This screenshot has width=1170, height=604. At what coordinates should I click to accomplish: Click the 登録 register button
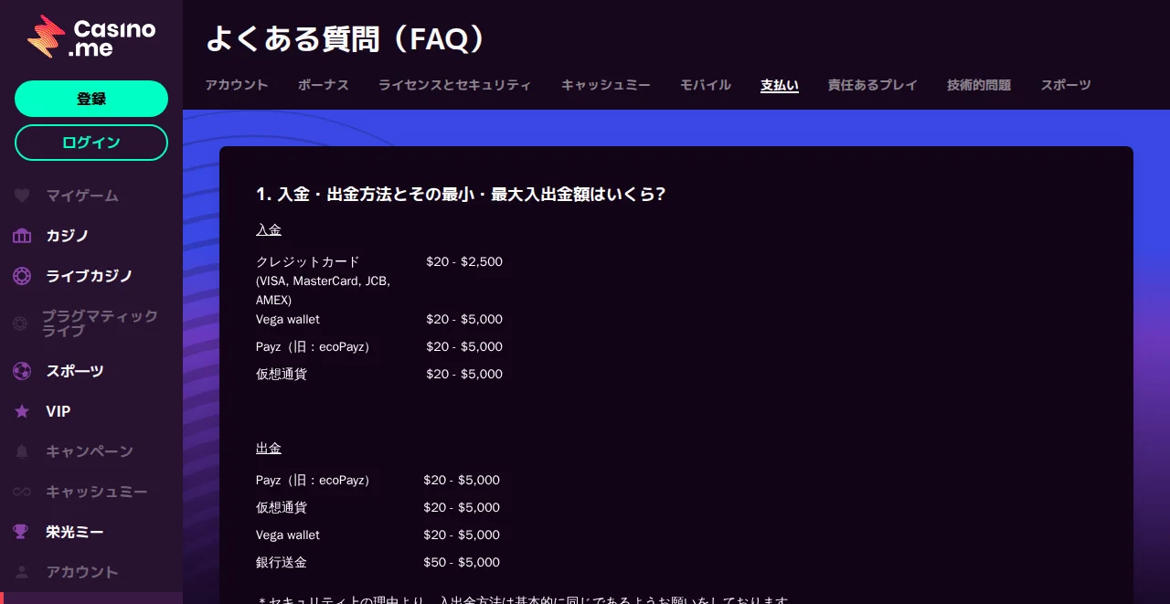(91, 99)
